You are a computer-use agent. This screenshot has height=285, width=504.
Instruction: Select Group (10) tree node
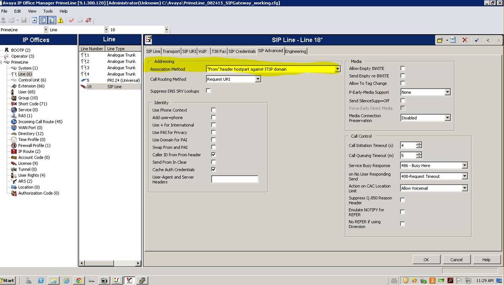[x=28, y=98]
